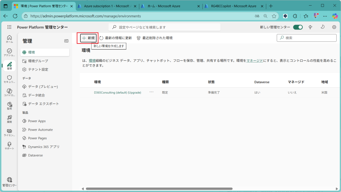Open D365Consulting (default) environment link

click(x=118, y=93)
